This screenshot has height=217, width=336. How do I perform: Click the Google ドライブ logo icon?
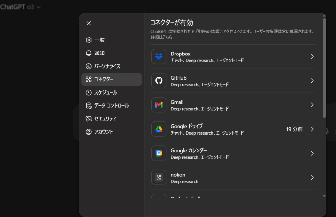coord(159,129)
